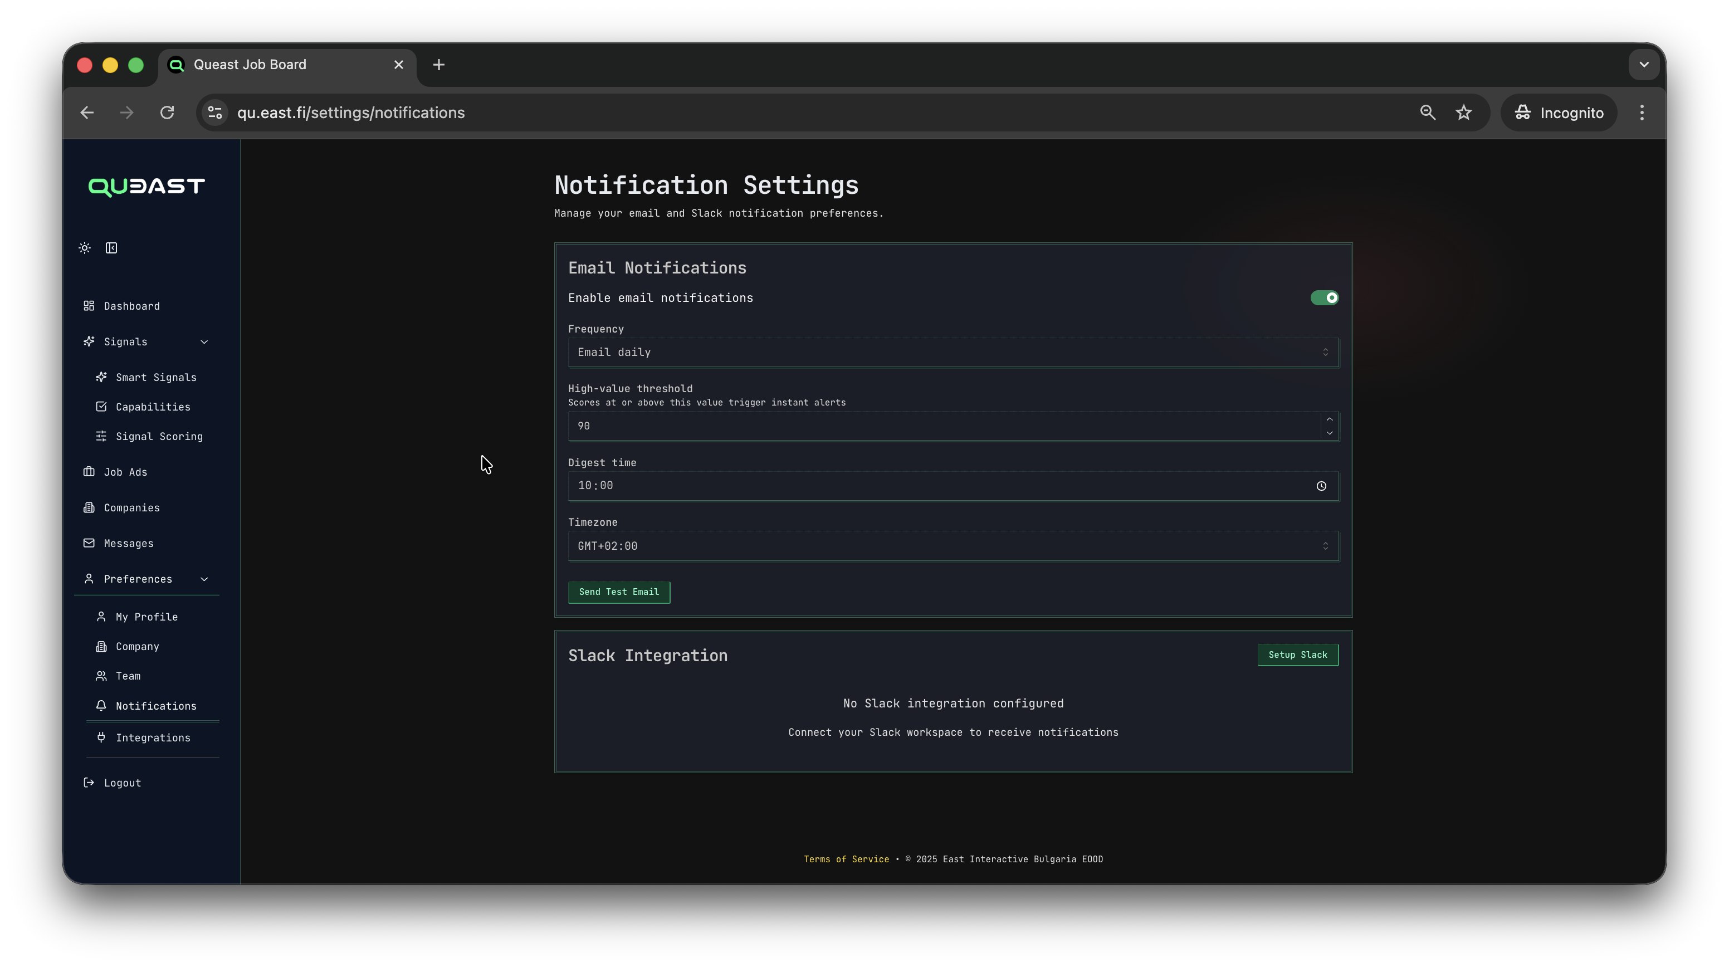Open the Terms of Service link
Image resolution: width=1729 pixels, height=967 pixels.
[846, 859]
